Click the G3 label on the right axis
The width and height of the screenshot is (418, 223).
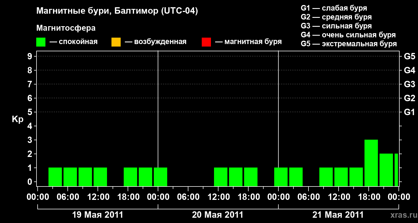tap(409, 84)
